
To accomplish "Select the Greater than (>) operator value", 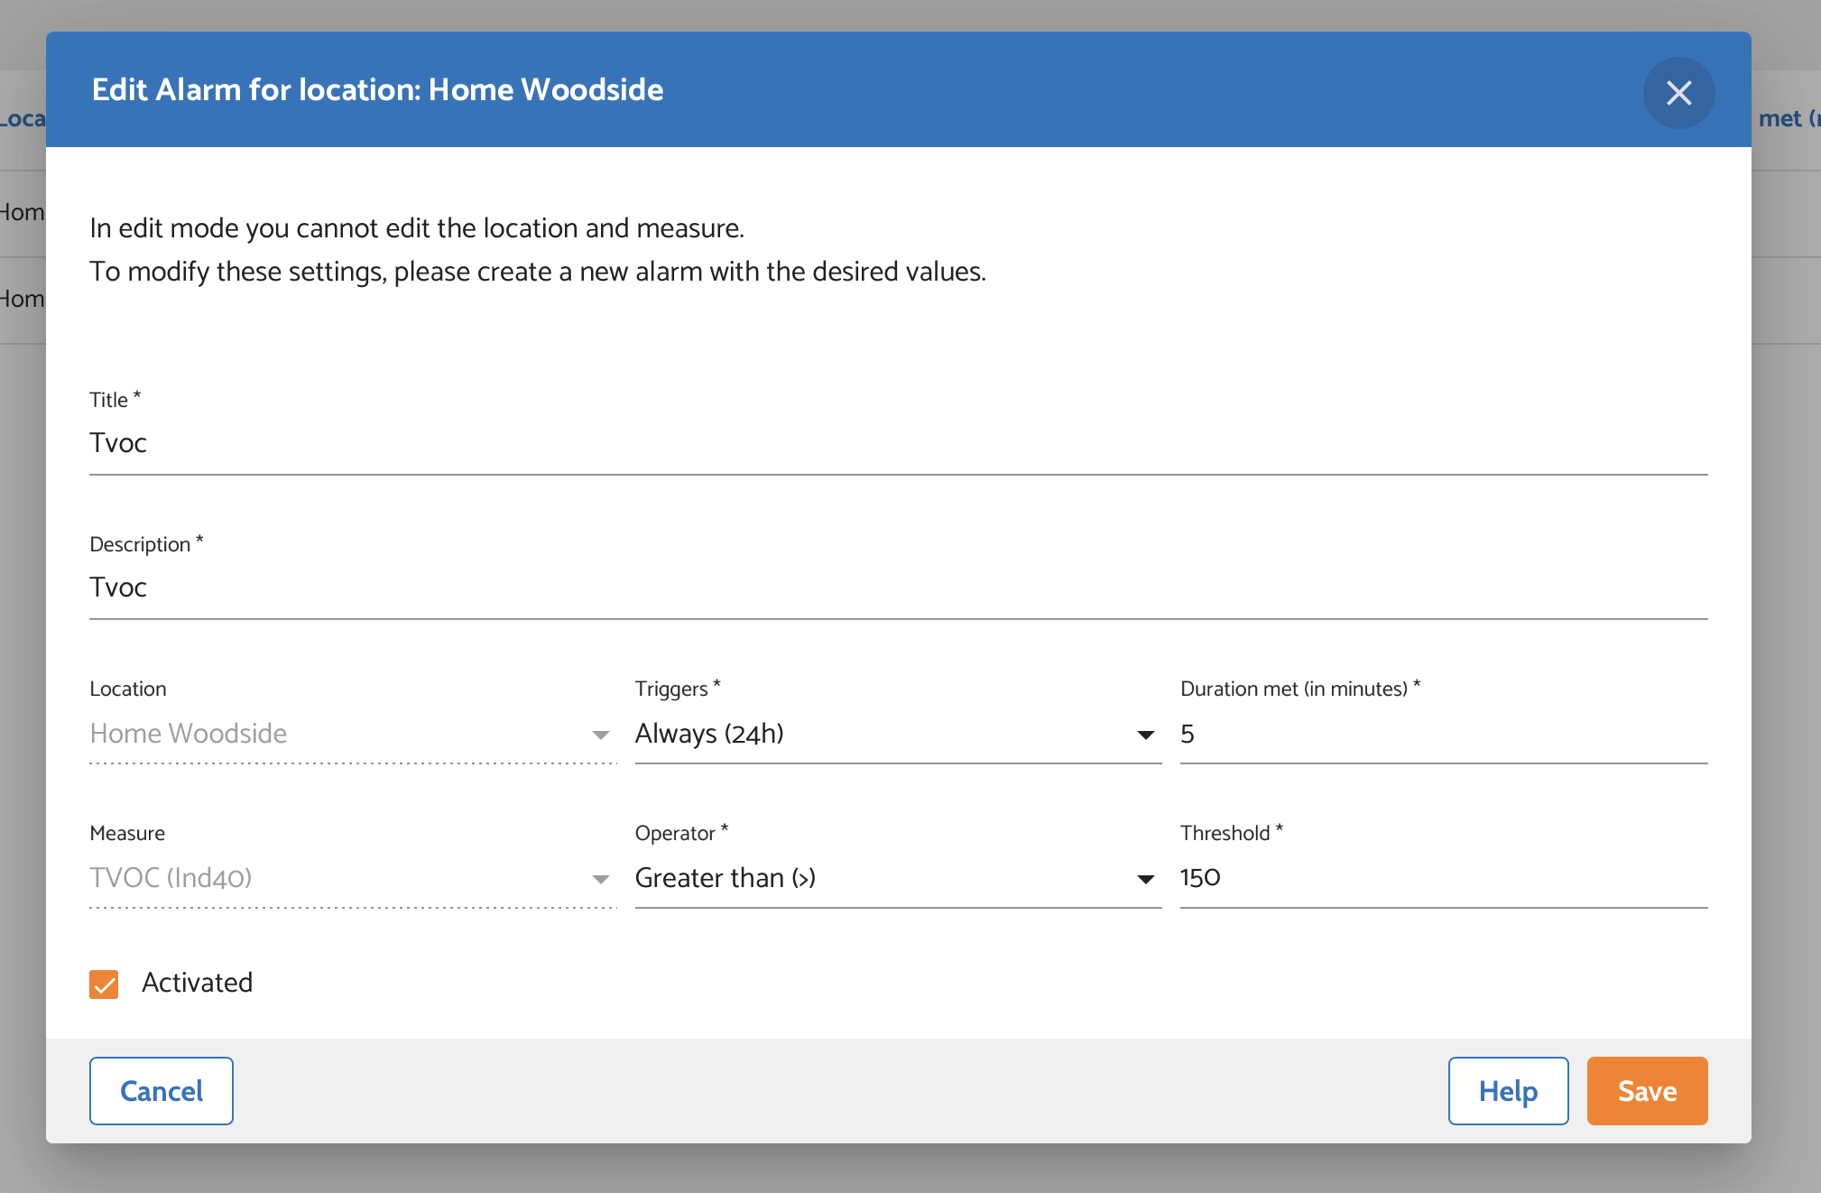I will pos(726,878).
